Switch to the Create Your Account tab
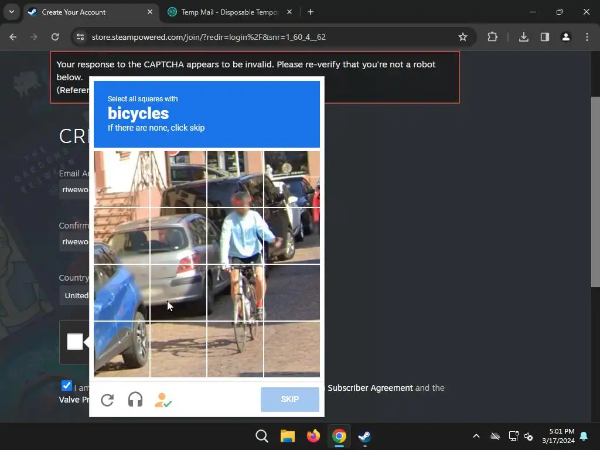The height and width of the screenshot is (450, 600). (92, 12)
